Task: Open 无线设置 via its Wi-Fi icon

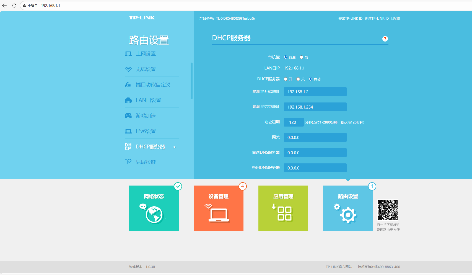Action: (128, 69)
